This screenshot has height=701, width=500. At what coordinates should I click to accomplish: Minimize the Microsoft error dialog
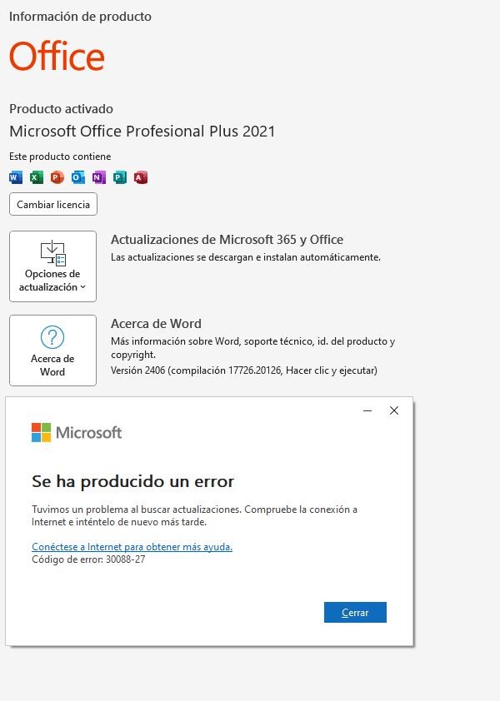[367, 410]
